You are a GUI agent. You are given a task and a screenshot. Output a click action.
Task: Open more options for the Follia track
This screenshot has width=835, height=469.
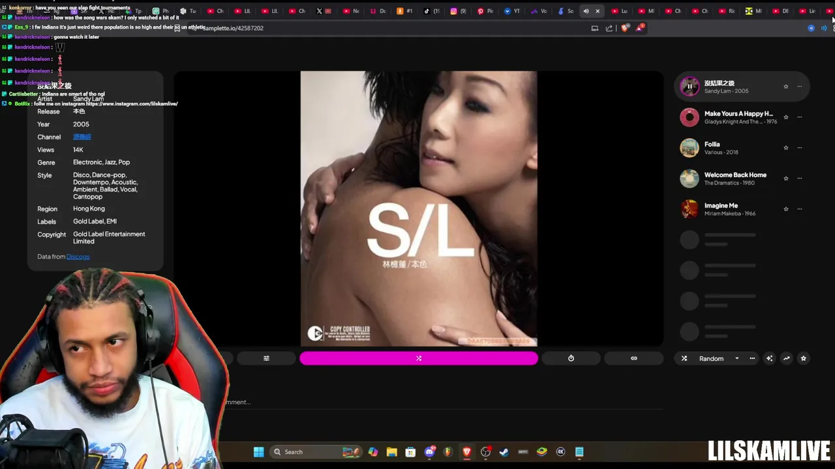coord(800,148)
